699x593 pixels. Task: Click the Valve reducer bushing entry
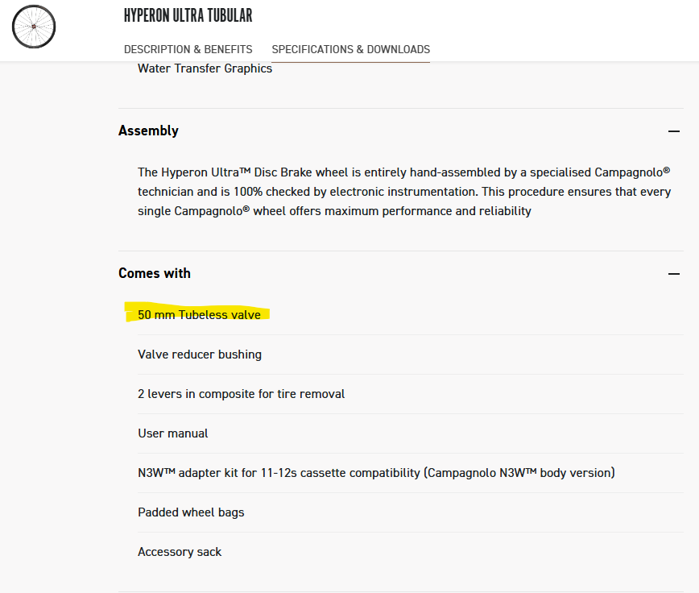coord(200,355)
